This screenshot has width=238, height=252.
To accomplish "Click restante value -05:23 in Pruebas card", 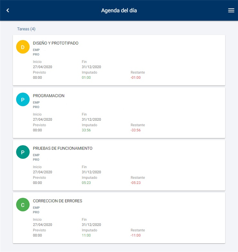I will [x=136, y=183].
